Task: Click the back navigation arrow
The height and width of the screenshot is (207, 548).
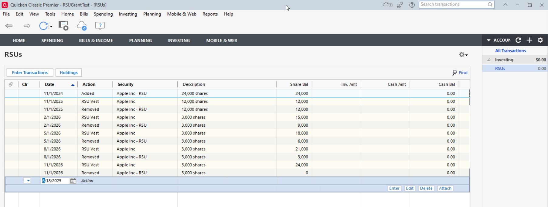Action: click(x=9, y=26)
